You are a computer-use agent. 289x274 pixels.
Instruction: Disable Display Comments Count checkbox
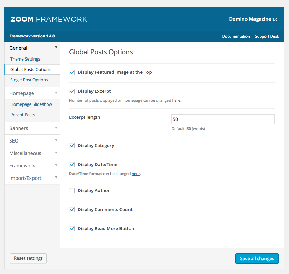pyautogui.click(x=72, y=210)
